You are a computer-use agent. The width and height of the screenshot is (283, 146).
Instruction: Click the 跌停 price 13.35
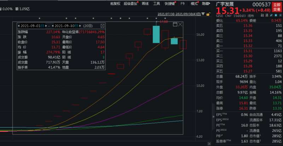(x=277, y=109)
